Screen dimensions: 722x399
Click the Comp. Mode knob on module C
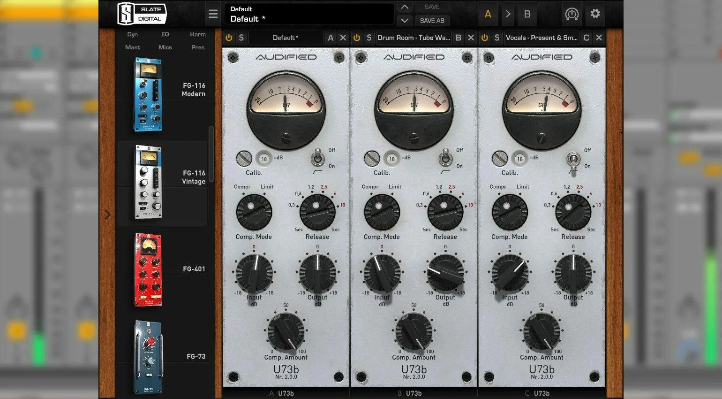coord(510,212)
